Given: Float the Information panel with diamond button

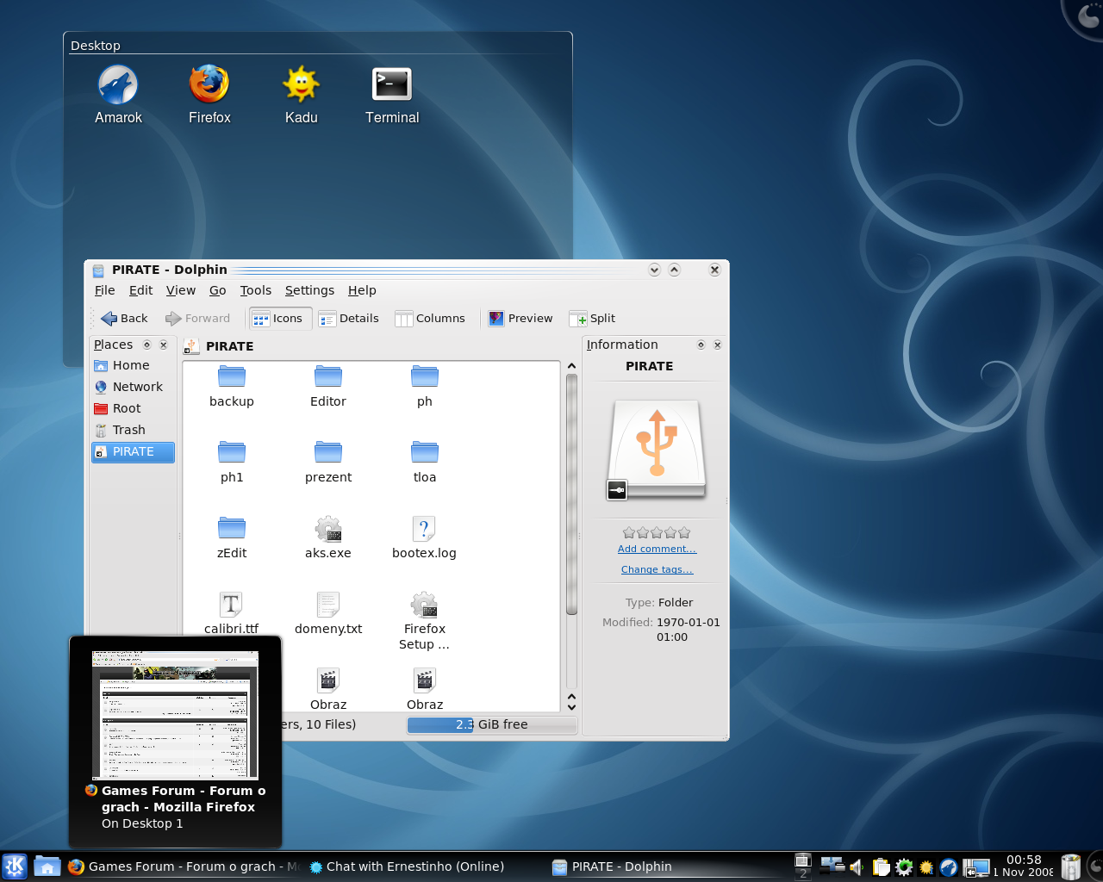Looking at the screenshot, I should [x=701, y=345].
